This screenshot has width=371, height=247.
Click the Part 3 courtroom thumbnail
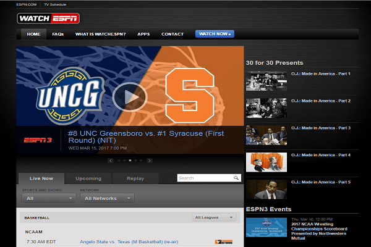tap(267, 135)
